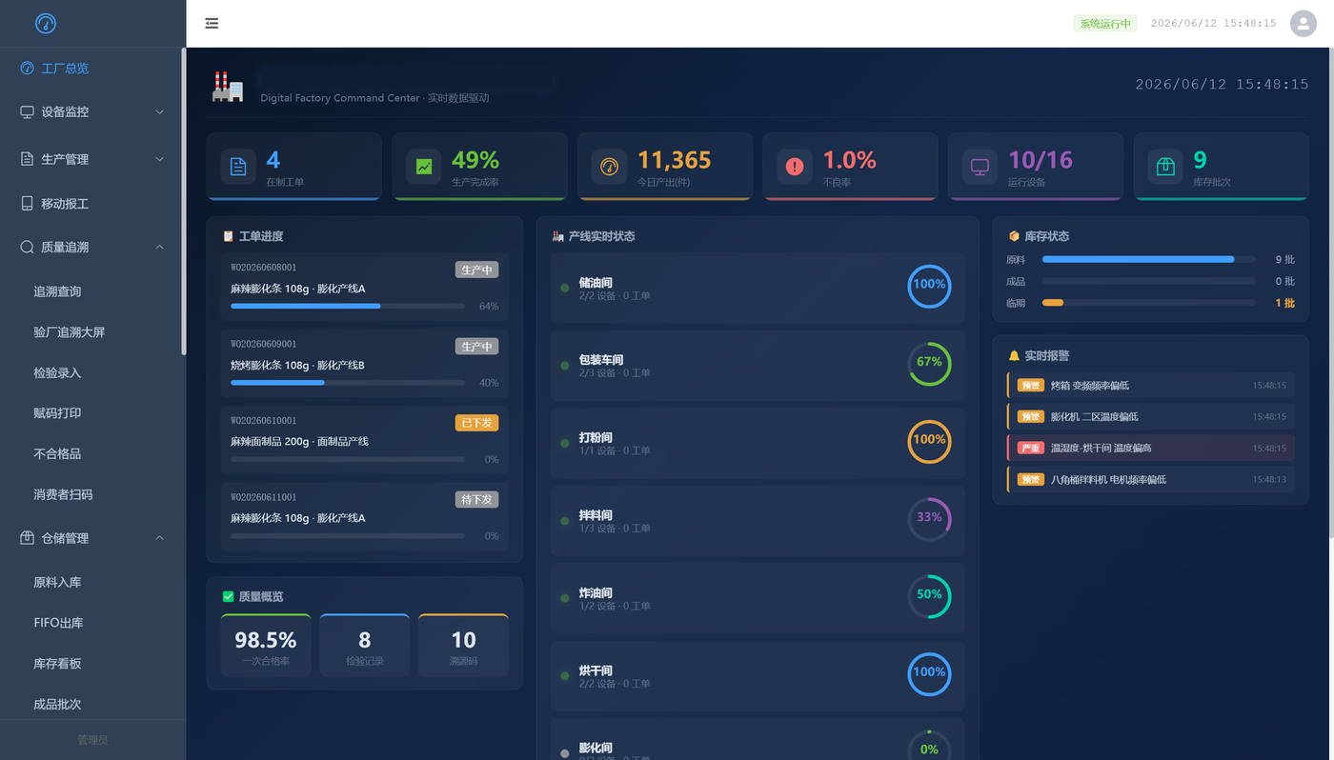This screenshot has width=1334, height=760.
Task: Toggle the sidebar with the hamburger icon
Action: pos(212,23)
